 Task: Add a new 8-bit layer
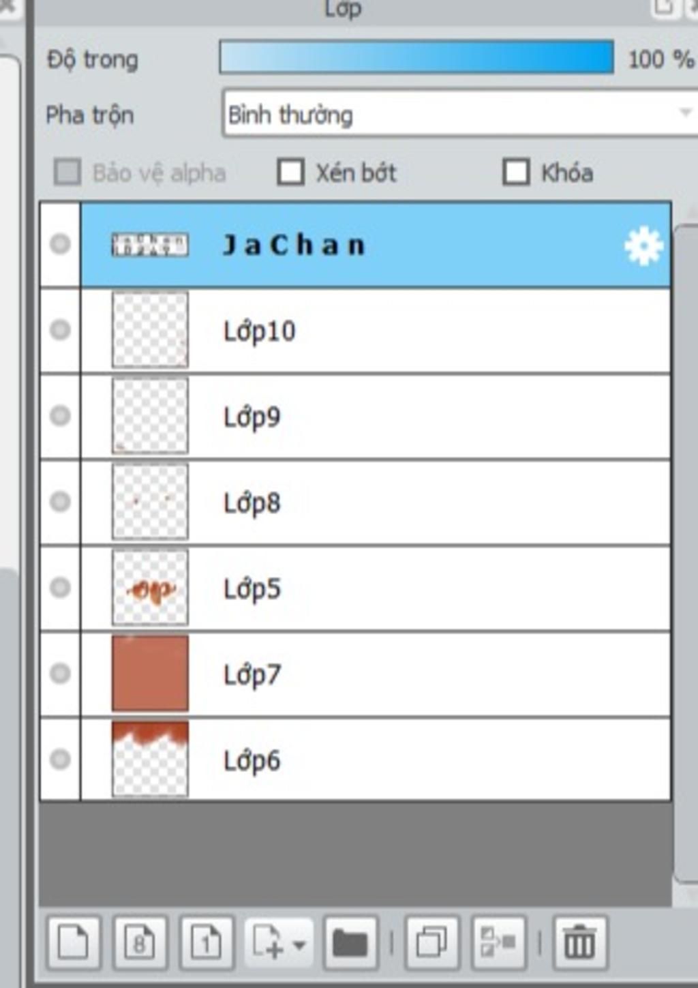(140, 943)
